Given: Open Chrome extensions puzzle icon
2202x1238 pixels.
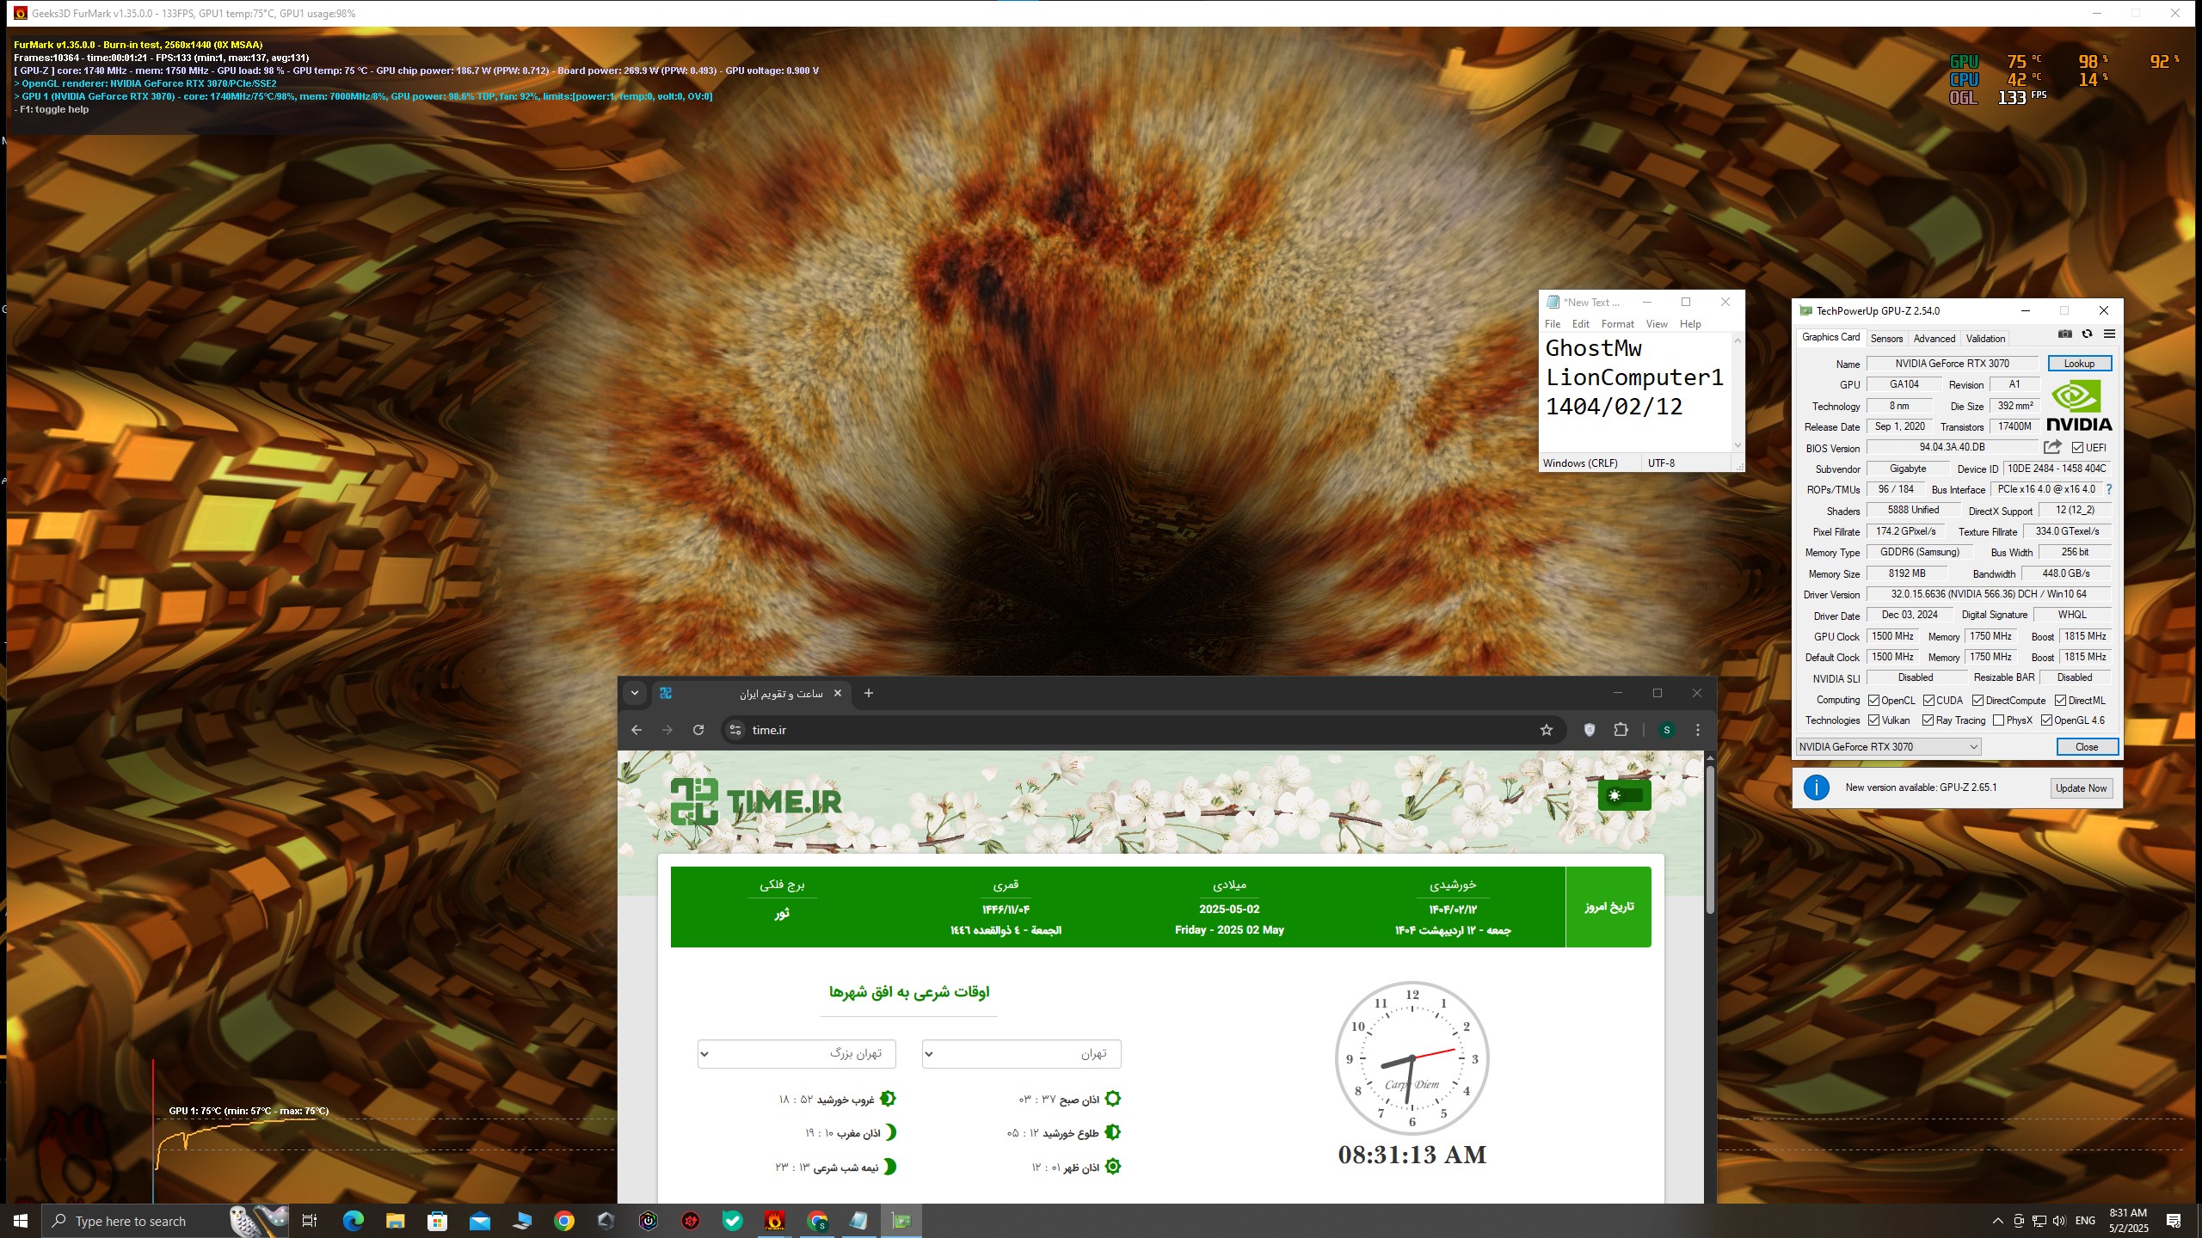Looking at the screenshot, I should 1621,730.
